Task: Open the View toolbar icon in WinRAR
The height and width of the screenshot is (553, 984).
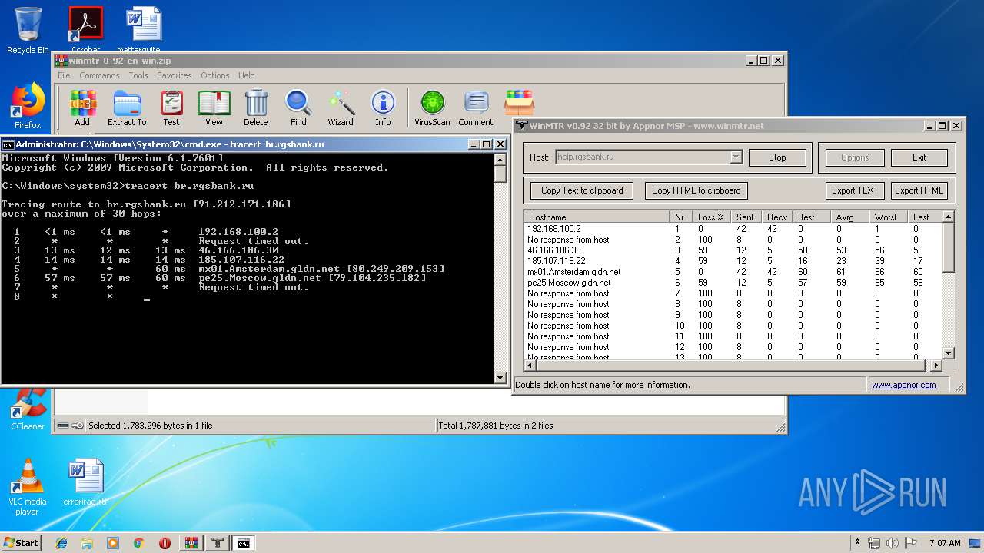Action: (x=214, y=108)
